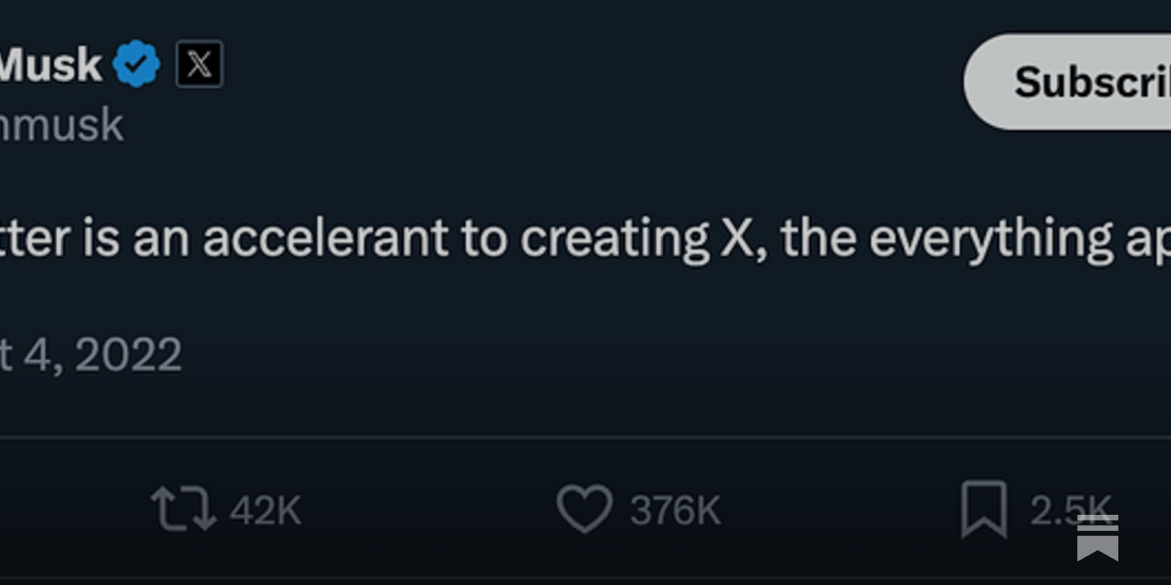Click the repost arrows icon
1171x585 pixels.
[x=184, y=509]
